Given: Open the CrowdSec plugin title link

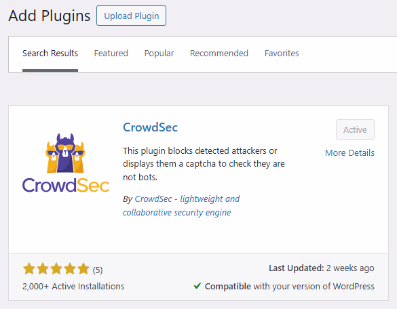Looking at the screenshot, I should (x=150, y=127).
